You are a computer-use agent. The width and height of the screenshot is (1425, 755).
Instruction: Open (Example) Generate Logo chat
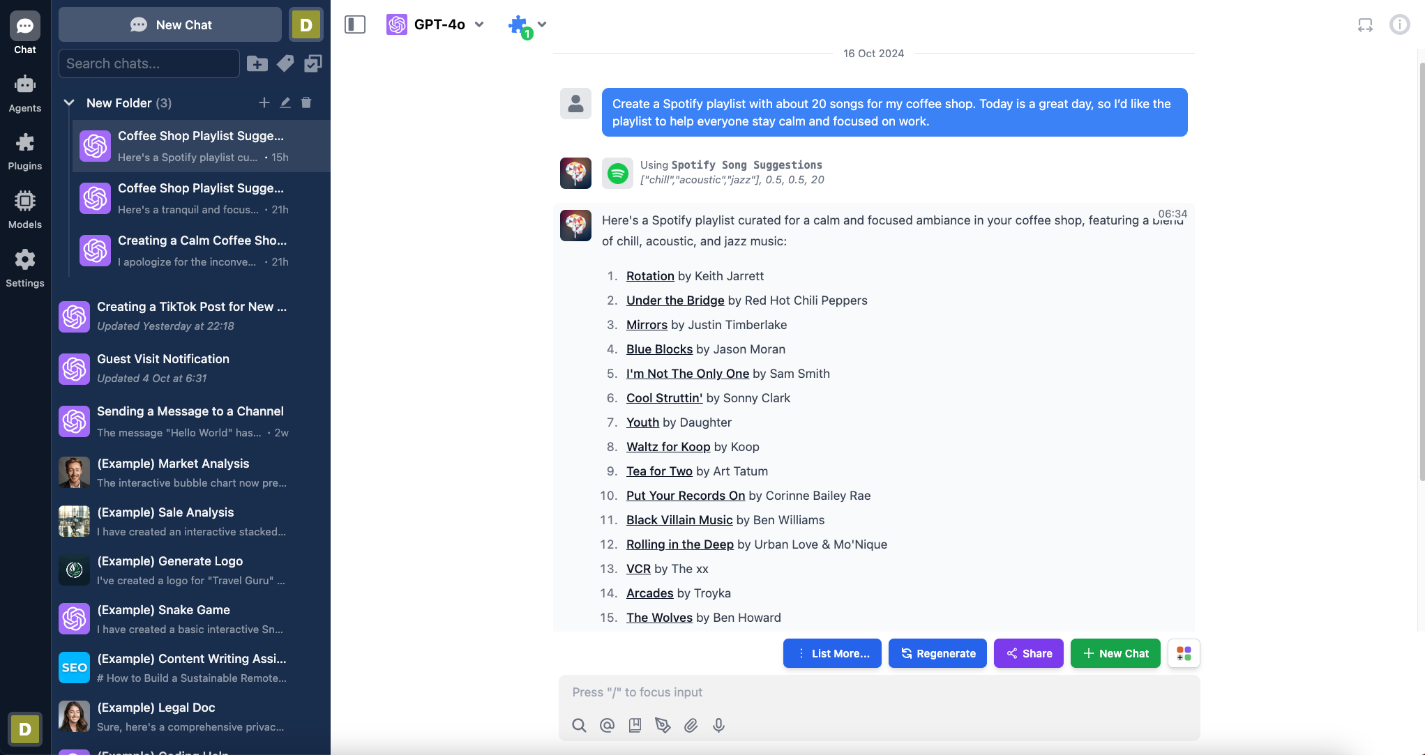191,570
